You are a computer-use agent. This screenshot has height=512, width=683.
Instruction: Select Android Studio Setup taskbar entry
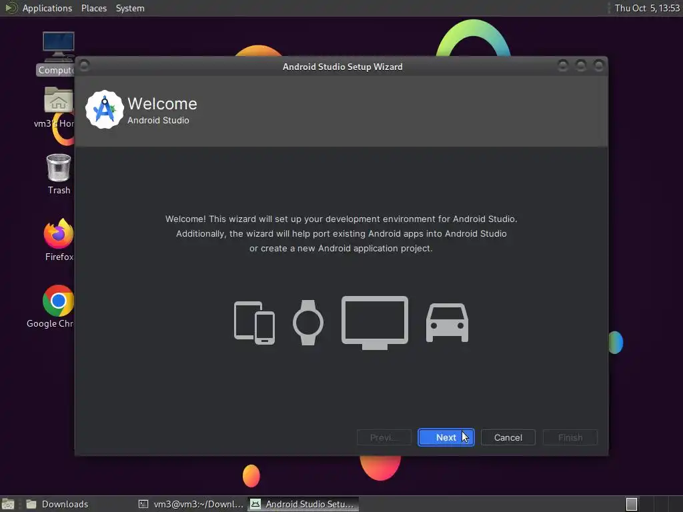click(303, 504)
